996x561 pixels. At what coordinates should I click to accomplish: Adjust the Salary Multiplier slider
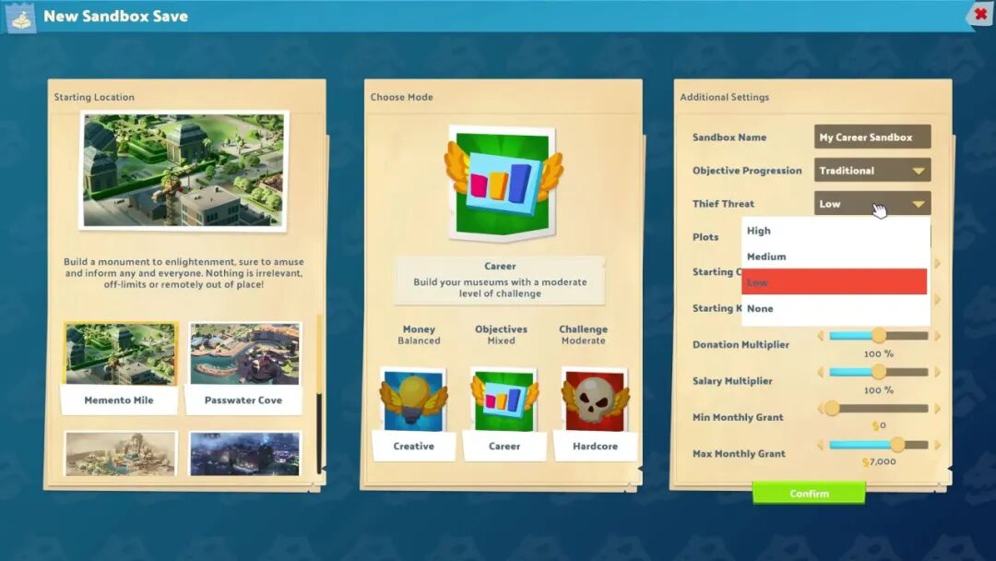pos(879,372)
